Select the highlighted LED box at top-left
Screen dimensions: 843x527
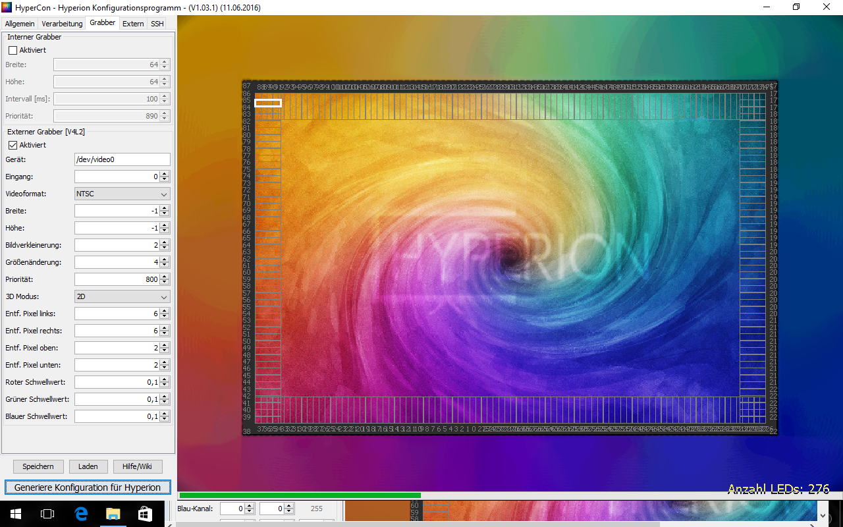pyautogui.click(x=268, y=103)
